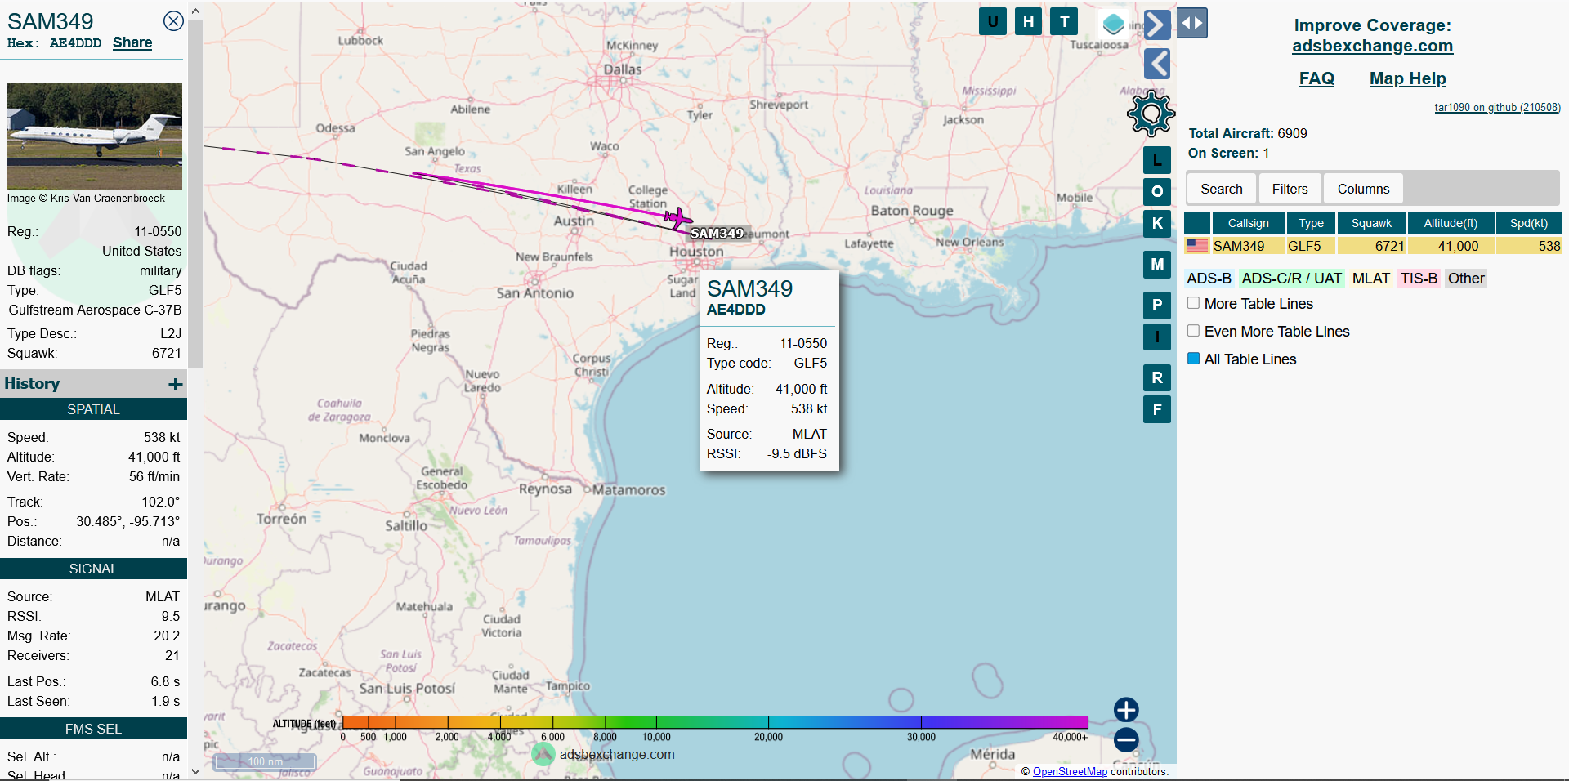
Task: Click the US flag in SAM349 row
Action: point(1197,245)
